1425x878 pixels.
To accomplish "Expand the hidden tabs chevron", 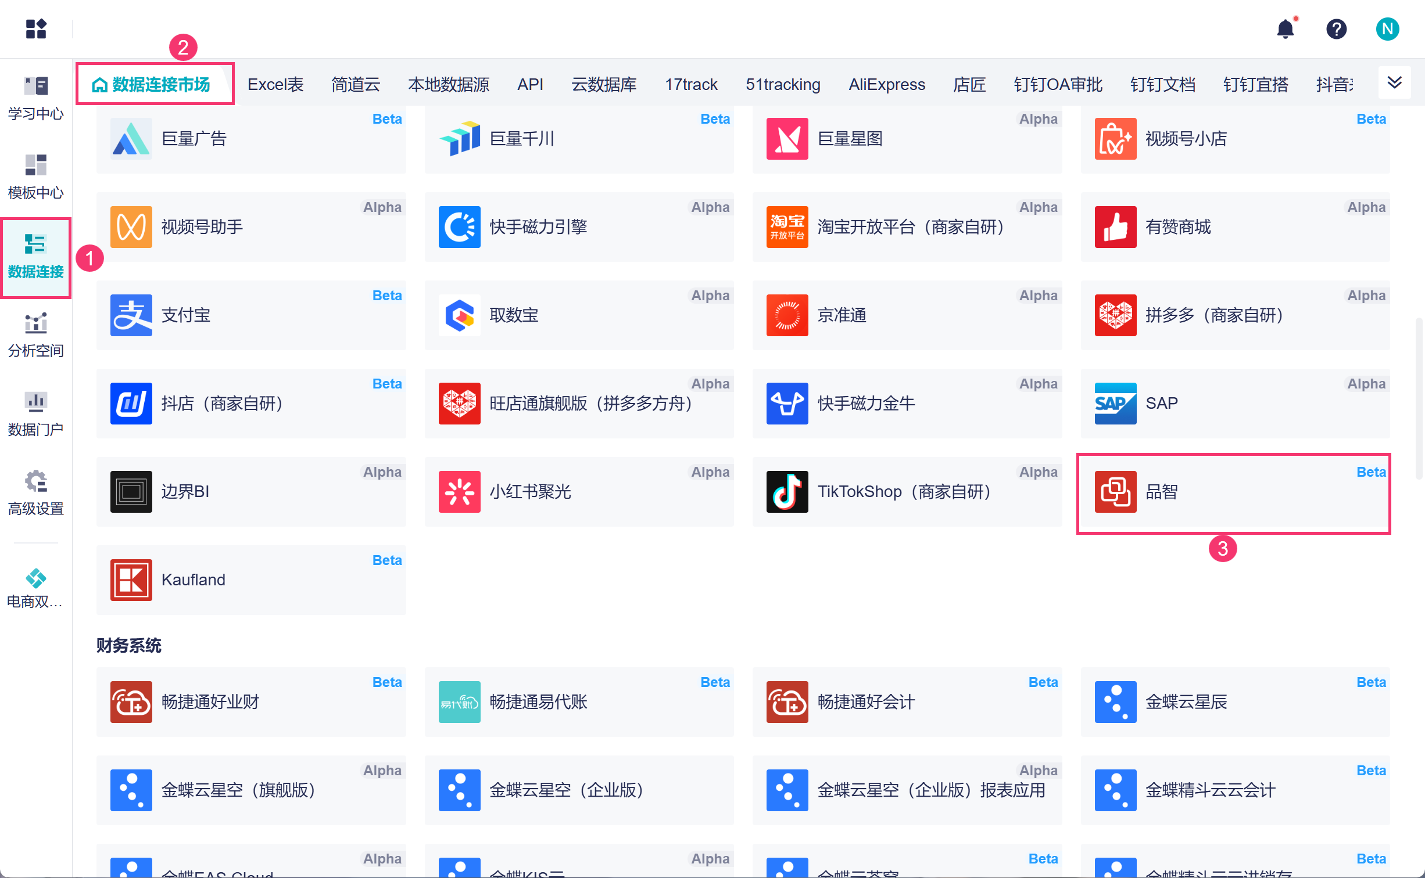I will coord(1395,82).
